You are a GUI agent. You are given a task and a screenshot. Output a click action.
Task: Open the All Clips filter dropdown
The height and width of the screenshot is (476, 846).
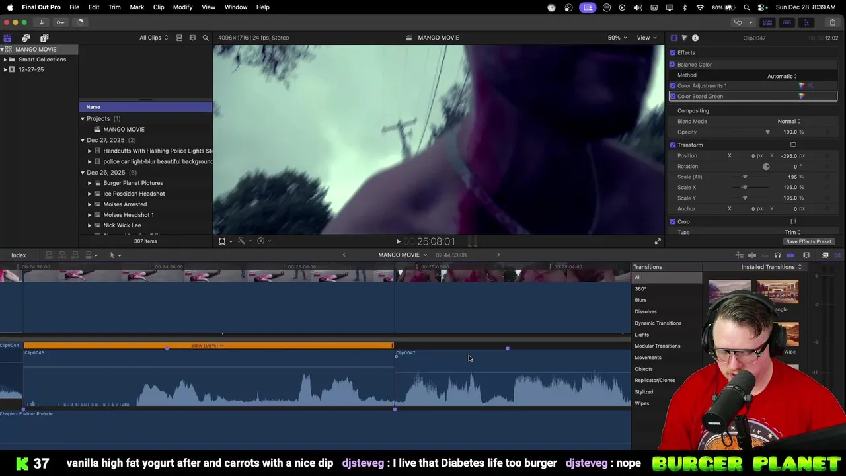pos(153,38)
